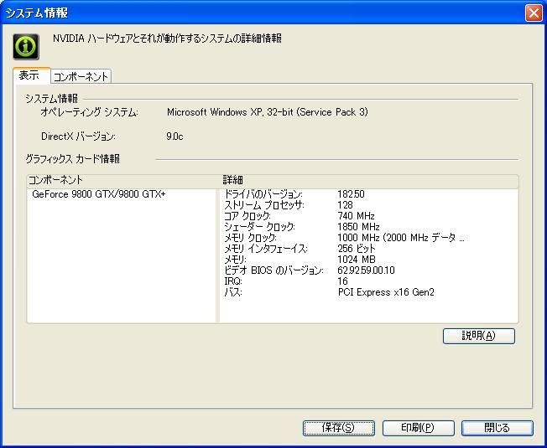Click the シェーダー クロック label

[259, 227]
